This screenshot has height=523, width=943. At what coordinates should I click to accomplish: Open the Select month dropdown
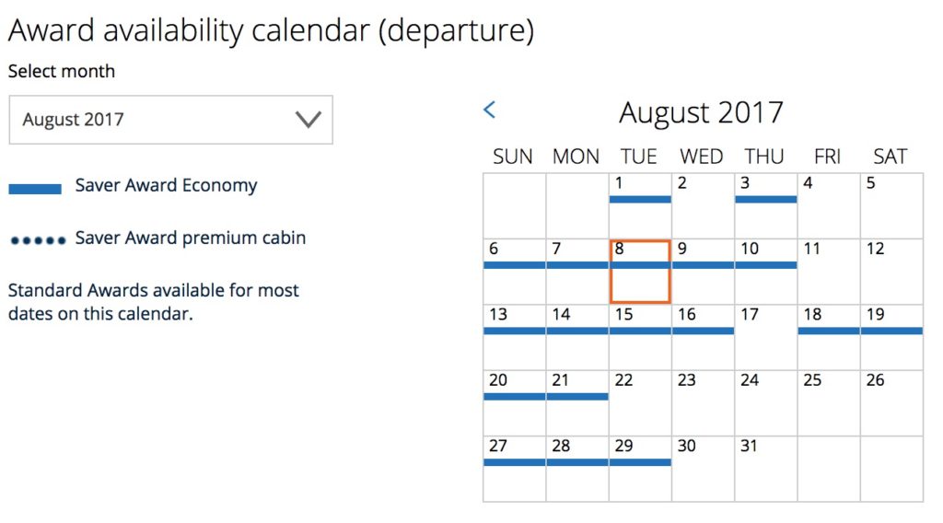coord(170,120)
